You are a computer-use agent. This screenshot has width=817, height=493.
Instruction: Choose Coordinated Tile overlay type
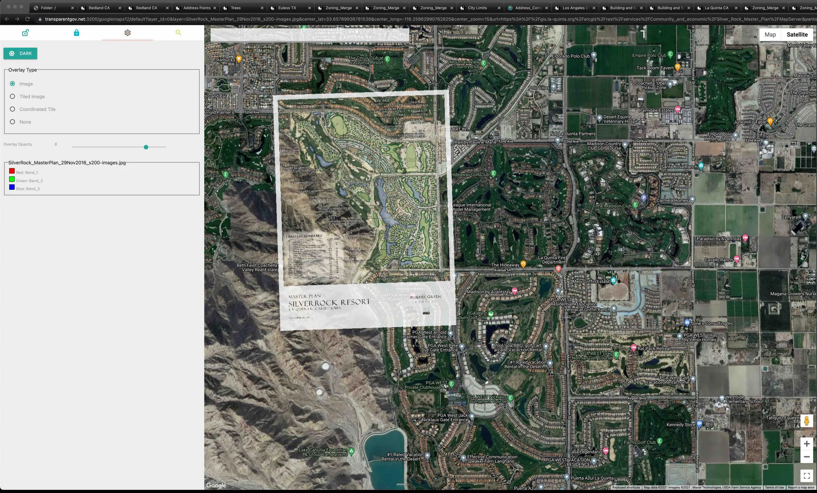(x=12, y=109)
